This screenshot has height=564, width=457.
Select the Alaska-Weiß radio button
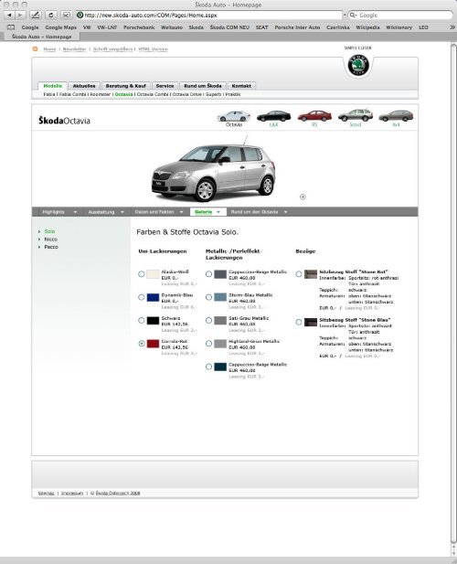pos(142,274)
